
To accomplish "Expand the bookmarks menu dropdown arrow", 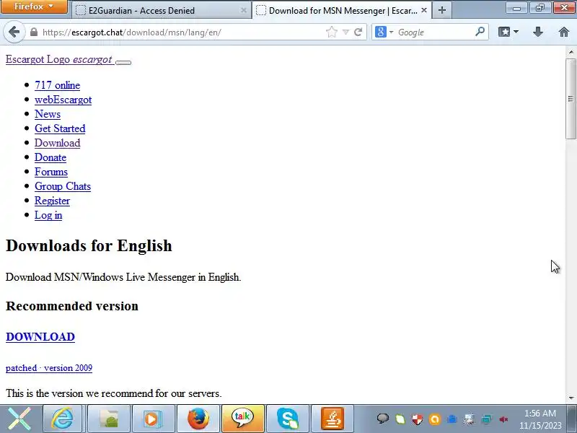I will (516, 32).
